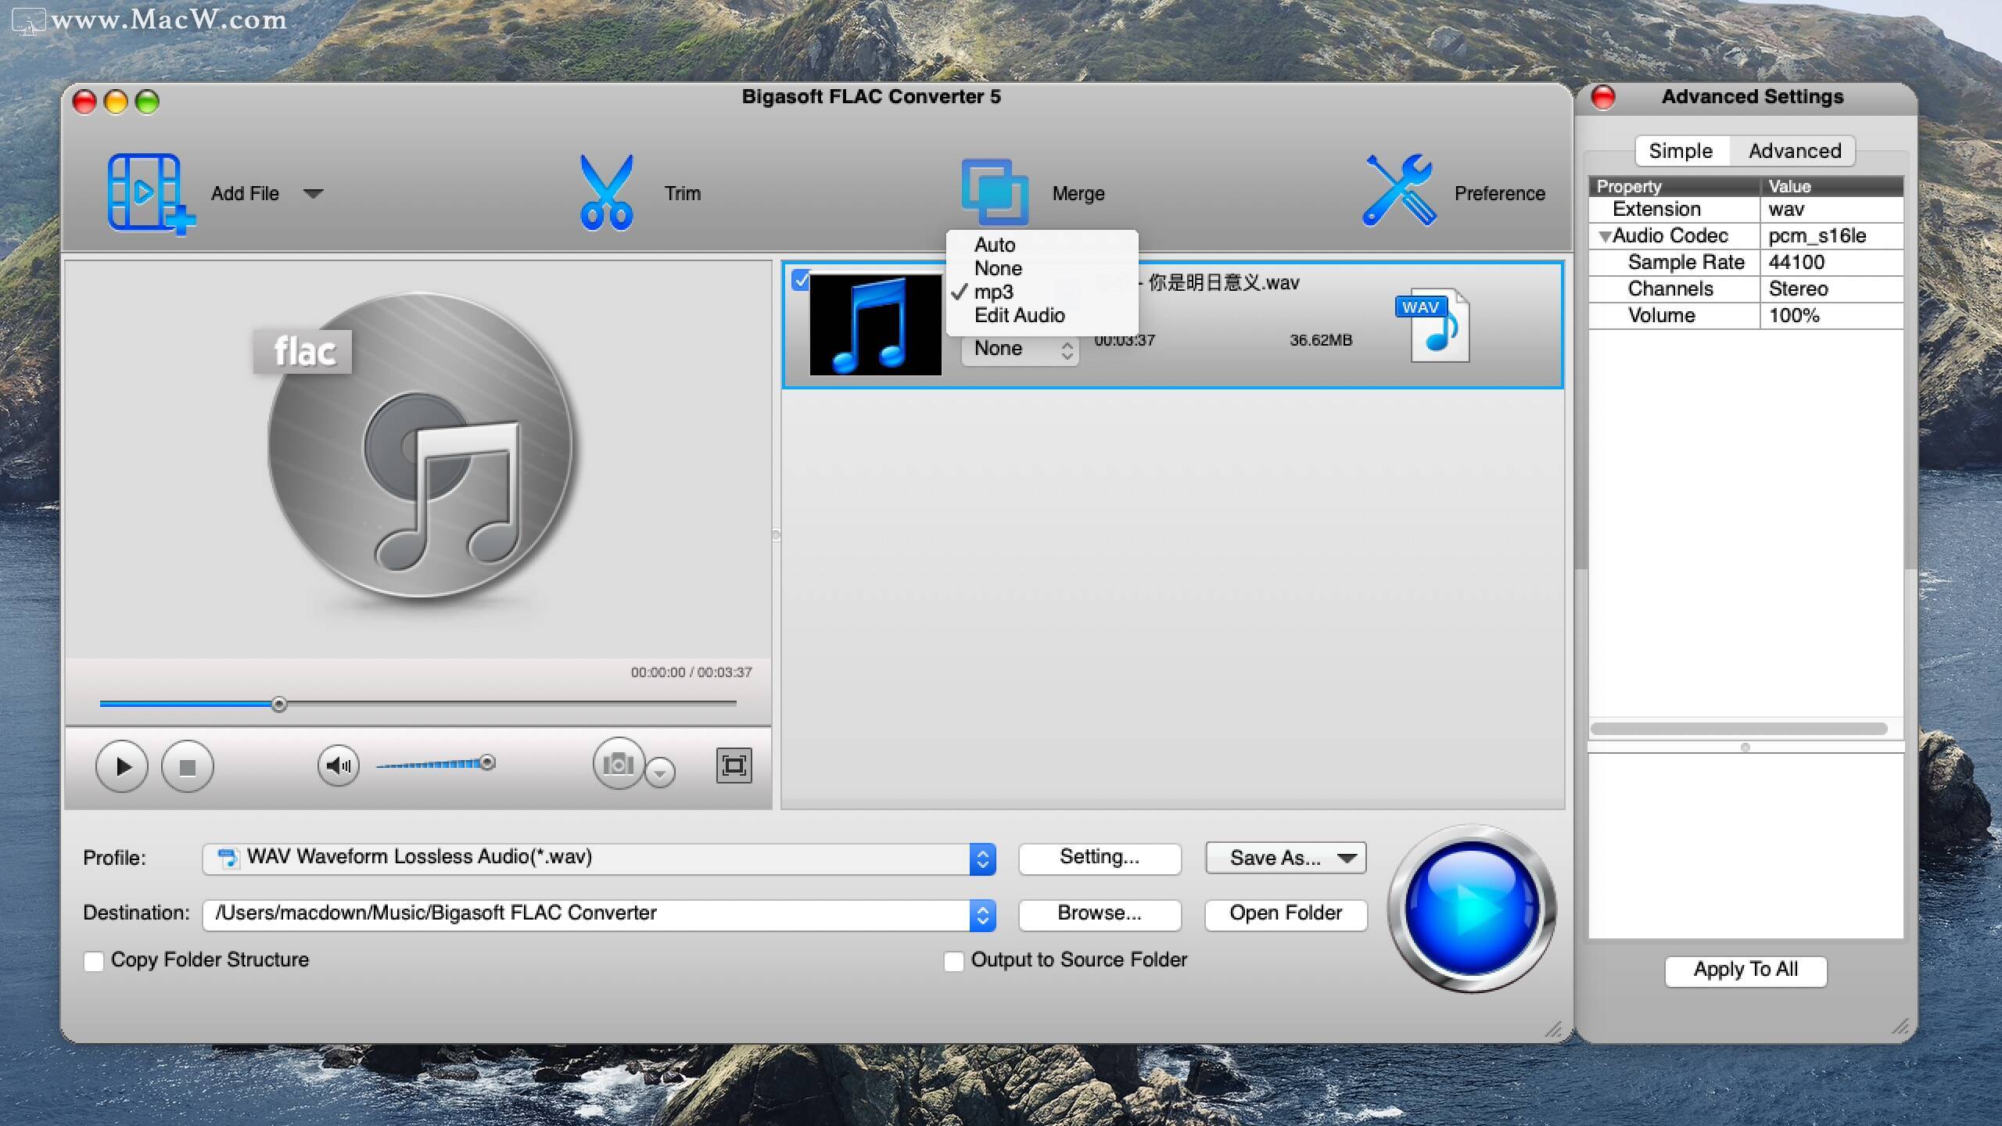Click the Merge overlapping squares icon
The height and width of the screenshot is (1126, 2002).
pos(994,192)
